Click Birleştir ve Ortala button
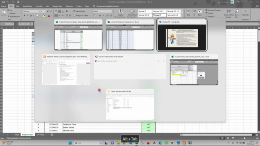 click(x=81, y=15)
